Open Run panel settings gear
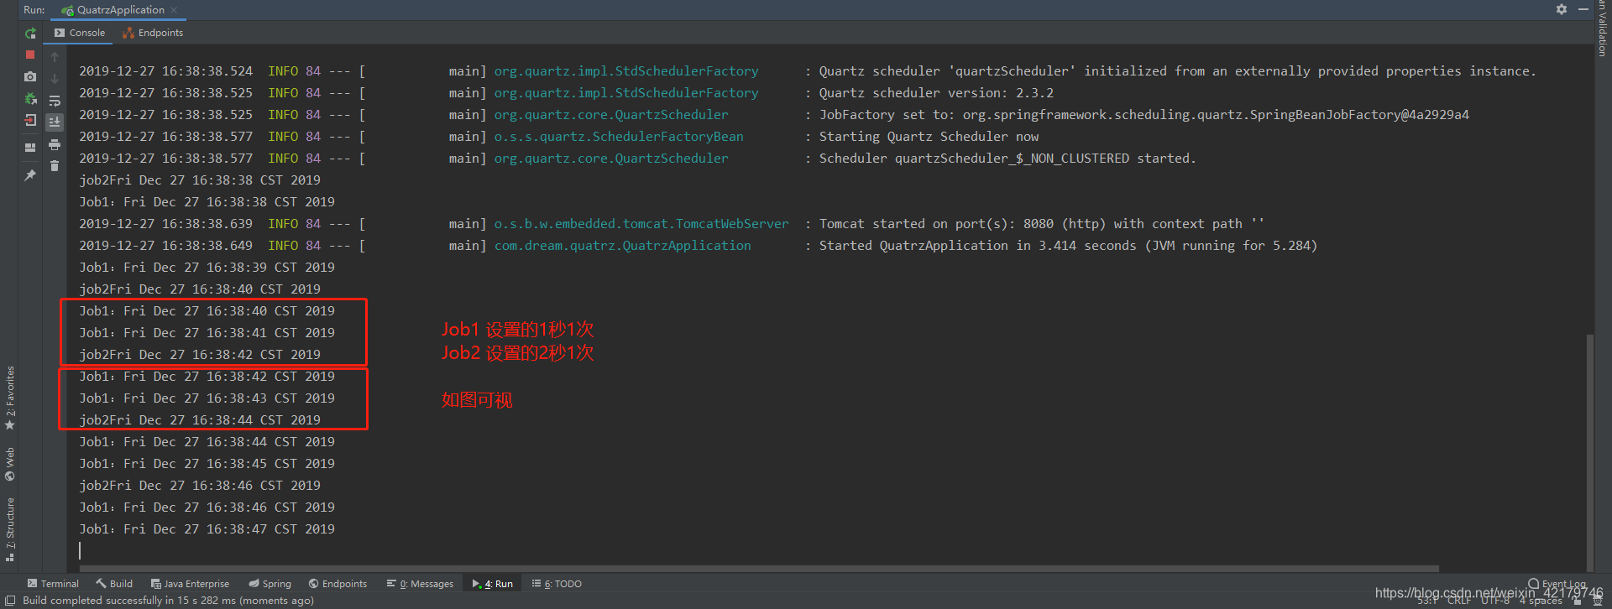 [1562, 9]
